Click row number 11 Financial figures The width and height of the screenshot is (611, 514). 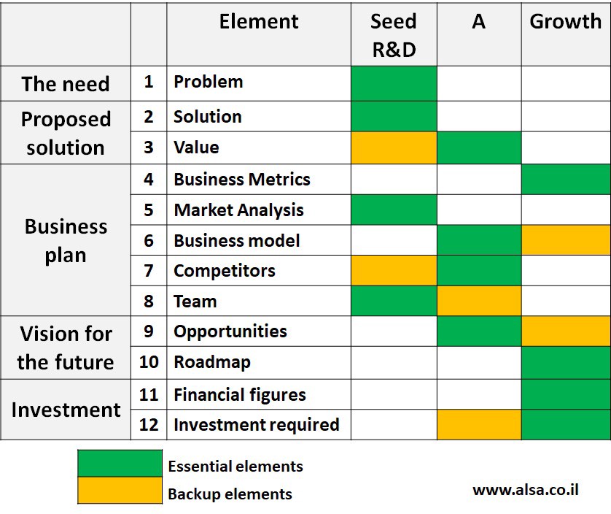(x=149, y=394)
